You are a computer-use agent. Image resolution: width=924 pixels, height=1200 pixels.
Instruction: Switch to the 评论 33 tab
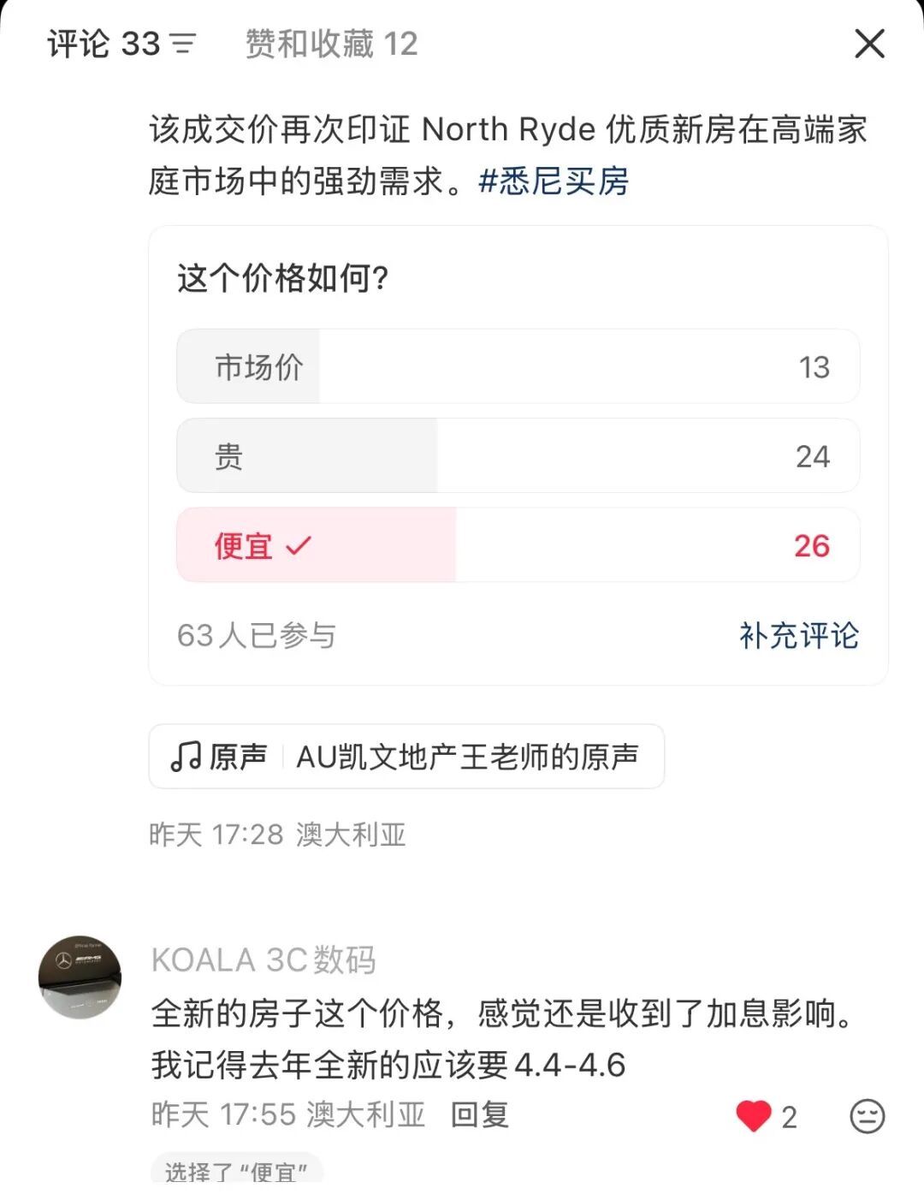click(x=104, y=44)
